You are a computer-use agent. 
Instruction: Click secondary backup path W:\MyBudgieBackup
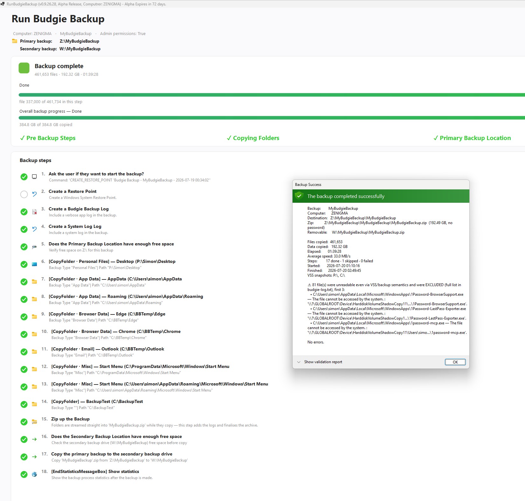click(x=80, y=49)
